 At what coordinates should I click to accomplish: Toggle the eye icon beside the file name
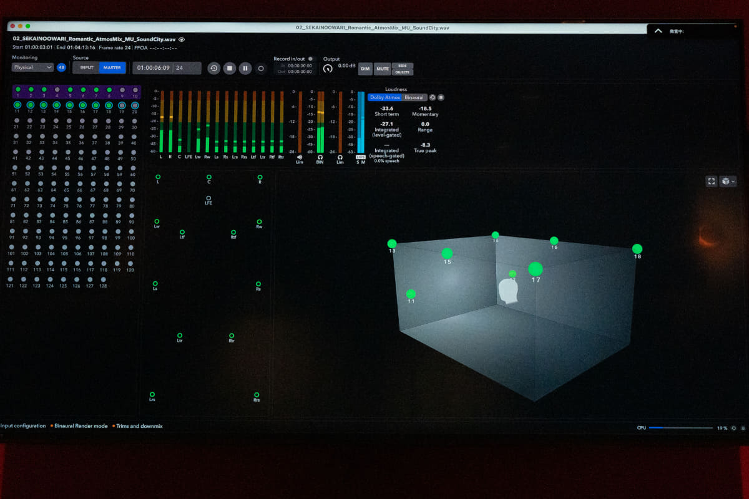[x=182, y=39]
